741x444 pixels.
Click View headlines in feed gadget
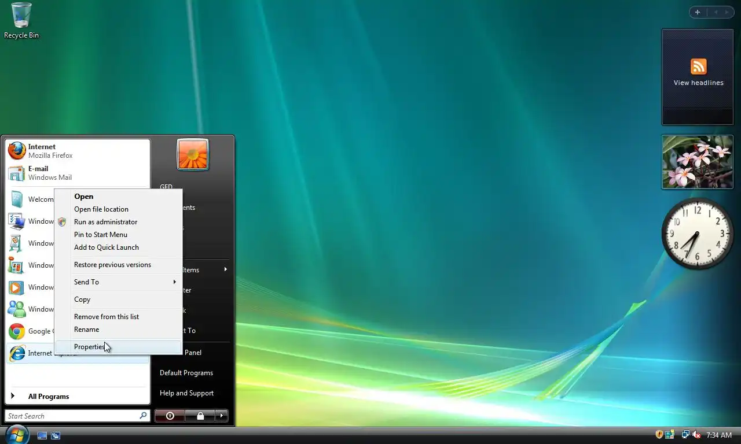(699, 83)
